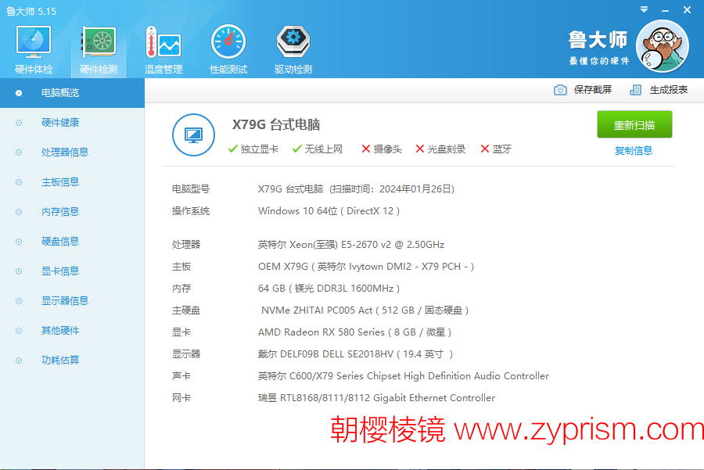Click the report icon for 生成报表
Screen dimensions: 704x470
pyautogui.click(x=635, y=90)
